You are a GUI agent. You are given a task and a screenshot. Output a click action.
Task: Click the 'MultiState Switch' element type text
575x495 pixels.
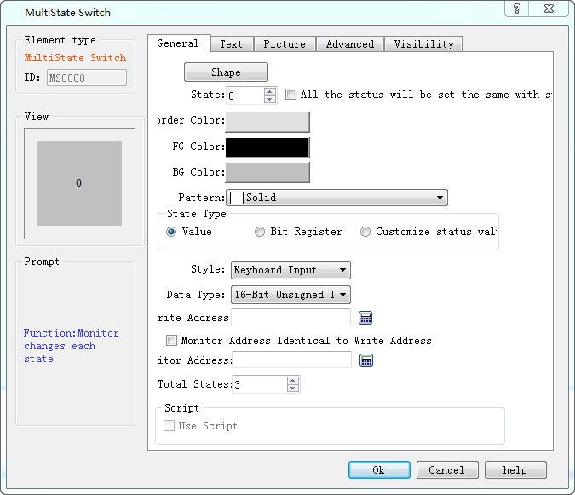click(75, 58)
